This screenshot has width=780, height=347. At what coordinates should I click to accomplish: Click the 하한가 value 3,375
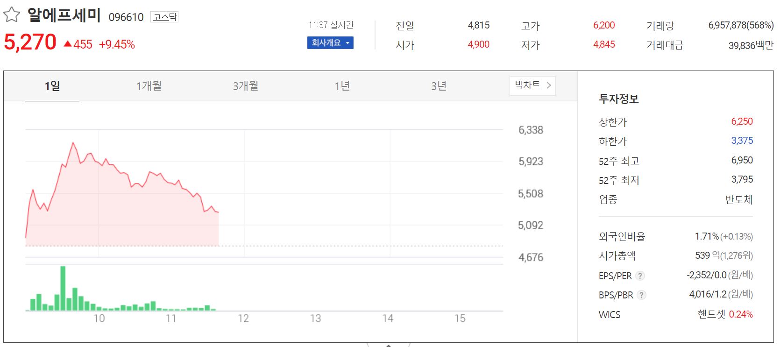coord(742,141)
